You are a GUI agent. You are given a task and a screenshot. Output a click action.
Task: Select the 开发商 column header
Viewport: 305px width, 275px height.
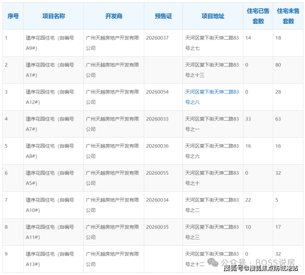click(114, 16)
